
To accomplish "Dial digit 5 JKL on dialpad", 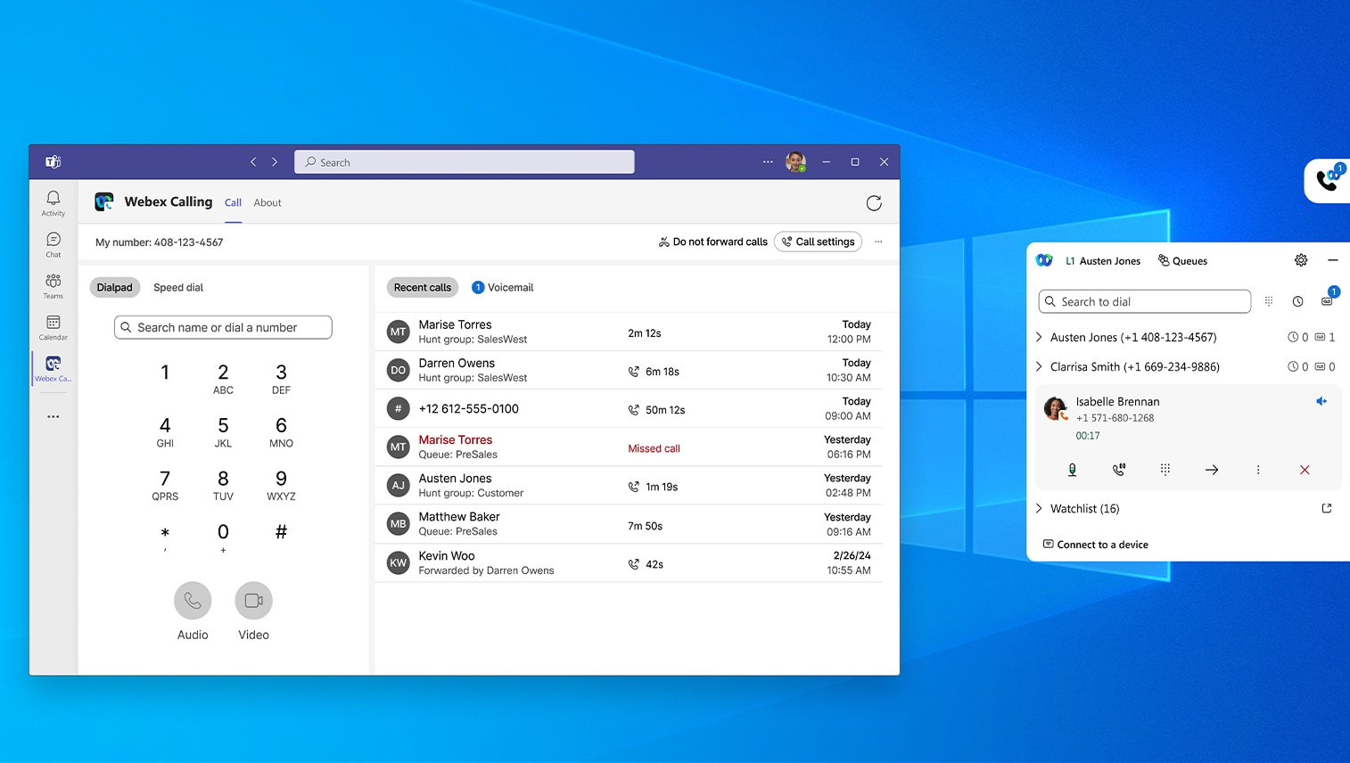I will coord(223,431).
